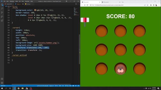
Task: Open the Run and Debug view
Action: pyautogui.click(x=2, y=16)
